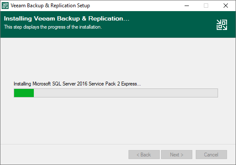Click the empty gray part of progress bar
Viewport: 236px width, 165px height.
coord(125,93)
